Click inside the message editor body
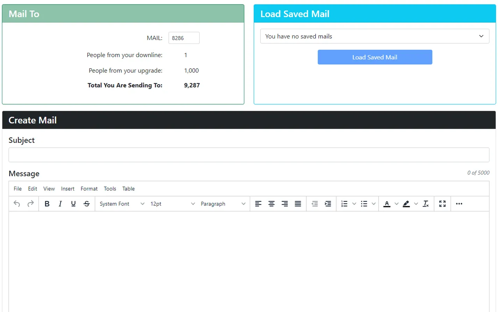The width and height of the screenshot is (498, 312). tap(249, 261)
